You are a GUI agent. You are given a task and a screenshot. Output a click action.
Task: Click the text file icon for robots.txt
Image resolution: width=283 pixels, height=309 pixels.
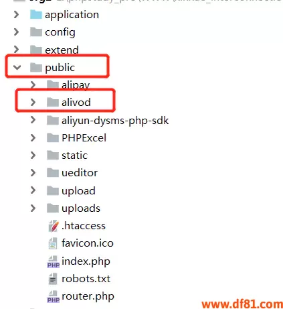(x=53, y=279)
